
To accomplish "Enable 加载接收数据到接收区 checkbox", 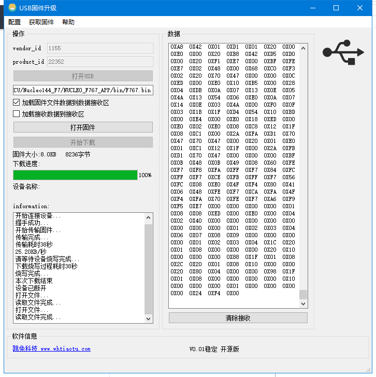I will (x=17, y=114).
